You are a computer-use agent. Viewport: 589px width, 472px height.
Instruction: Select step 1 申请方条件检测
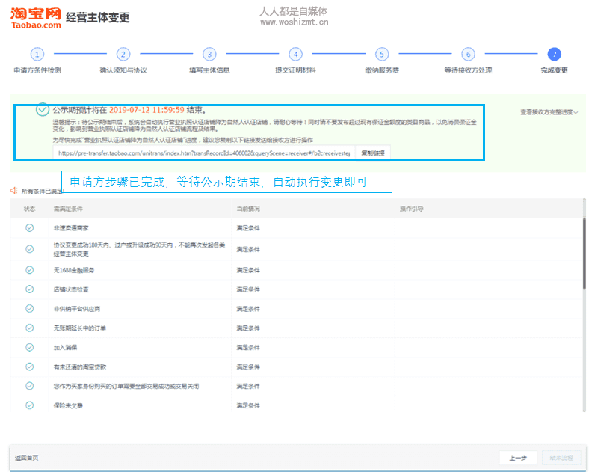point(37,55)
